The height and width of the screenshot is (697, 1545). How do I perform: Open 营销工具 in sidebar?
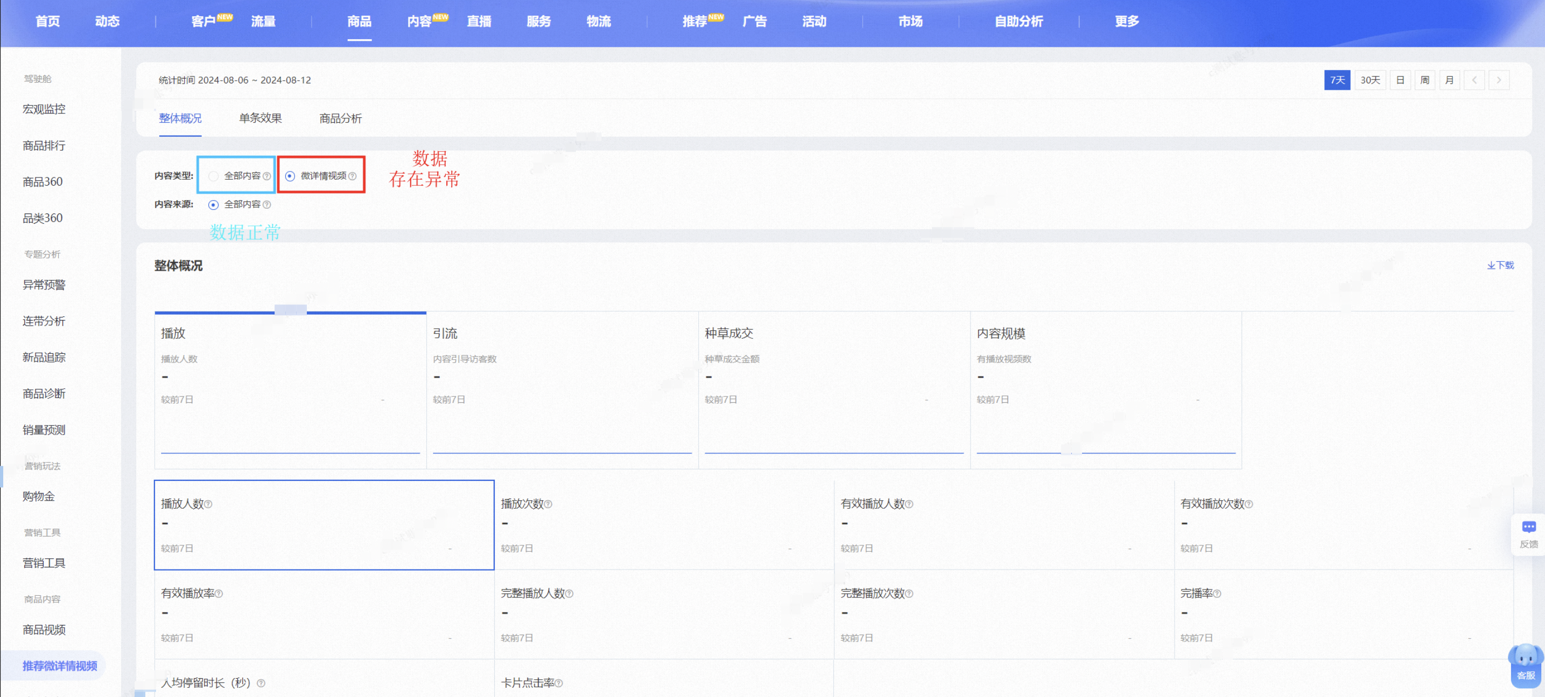click(x=44, y=563)
